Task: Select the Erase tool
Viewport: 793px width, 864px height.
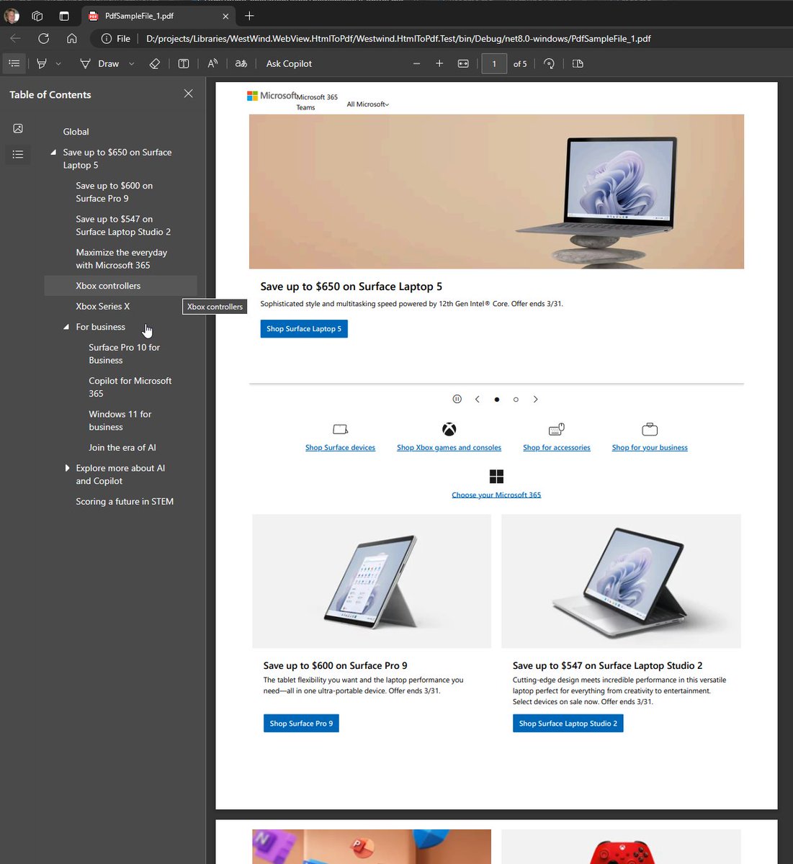Action: tap(154, 63)
